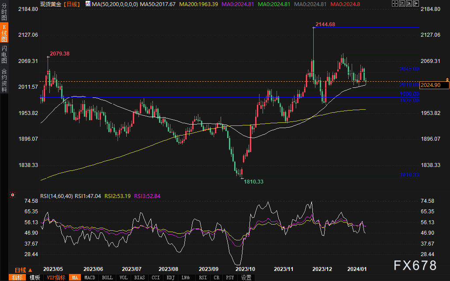Click the red sun icon beside RSI panel
This screenshot has height=281, width=450.
[12, 195]
